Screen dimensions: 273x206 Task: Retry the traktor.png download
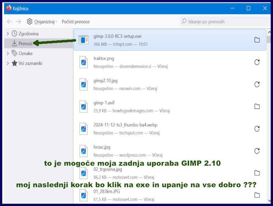pyautogui.click(x=257, y=62)
